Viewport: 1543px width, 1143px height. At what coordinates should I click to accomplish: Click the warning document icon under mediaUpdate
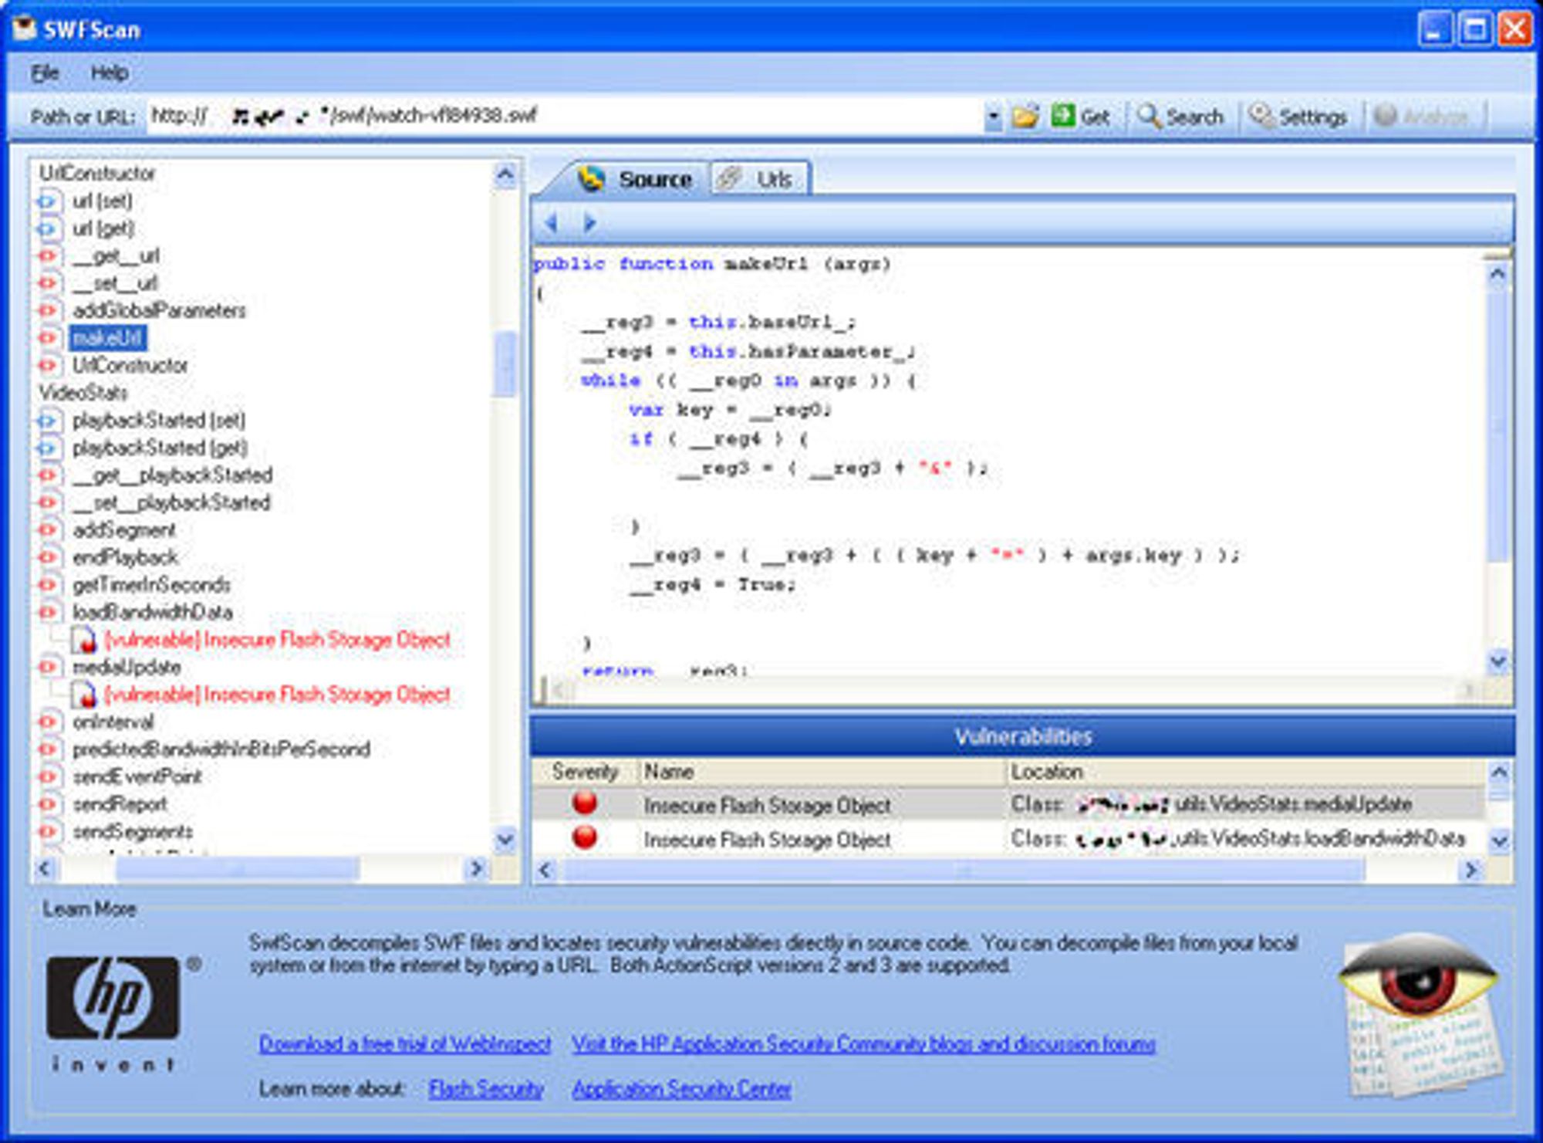(x=84, y=695)
